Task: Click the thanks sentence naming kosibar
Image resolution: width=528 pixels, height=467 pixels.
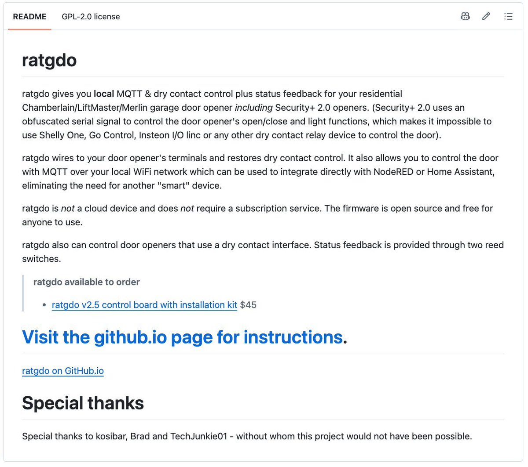Action: [x=247, y=436]
